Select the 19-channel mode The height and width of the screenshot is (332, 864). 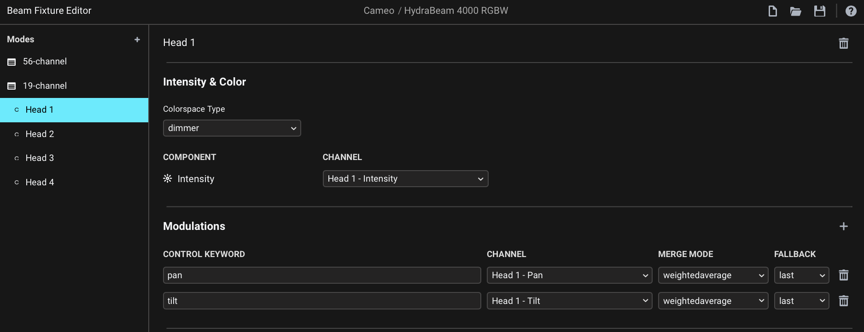tap(45, 86)
